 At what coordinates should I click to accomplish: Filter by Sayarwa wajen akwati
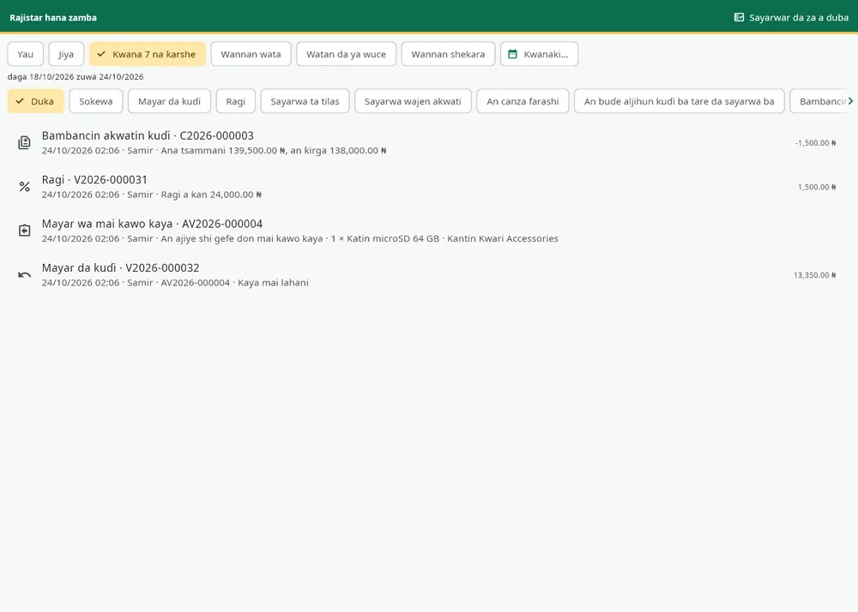(413, 101)
